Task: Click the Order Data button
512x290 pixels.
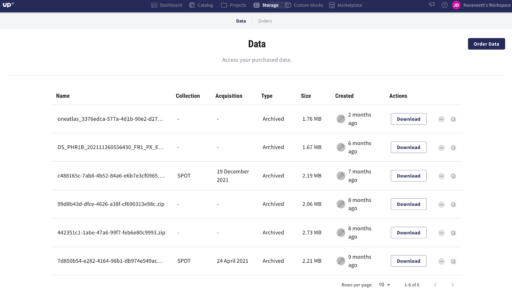Action: click(486, 44)
